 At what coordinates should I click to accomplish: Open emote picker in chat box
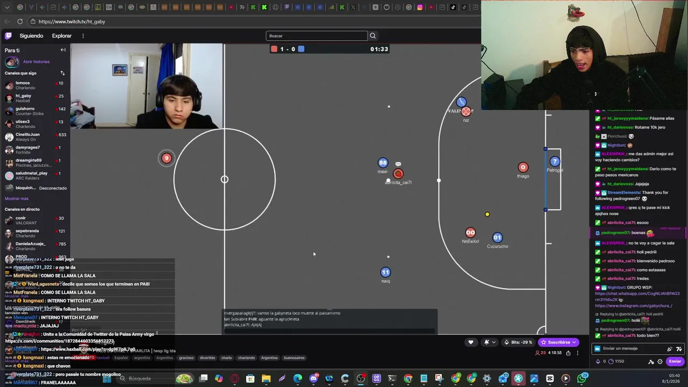point(679,348)
